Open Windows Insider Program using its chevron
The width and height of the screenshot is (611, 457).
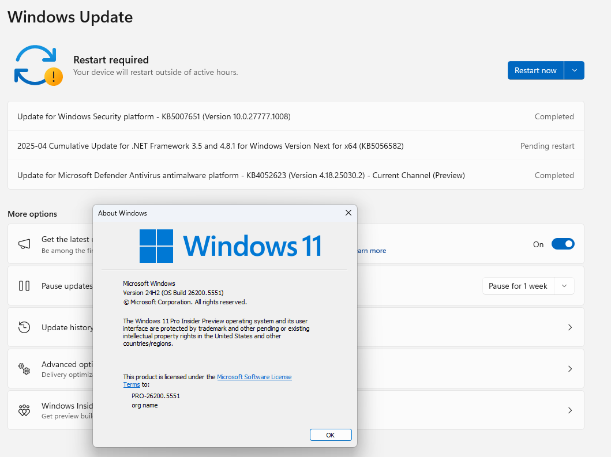click(x=569, y=410)
